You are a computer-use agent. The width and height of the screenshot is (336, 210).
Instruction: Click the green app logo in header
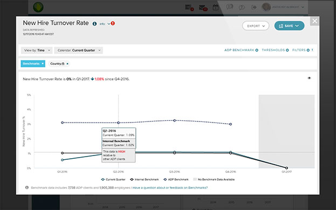pyautogui.click(x=38, y=7)
